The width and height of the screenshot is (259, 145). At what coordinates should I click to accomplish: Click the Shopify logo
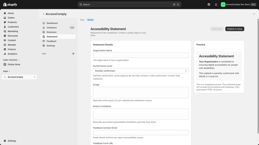point(10,5)
